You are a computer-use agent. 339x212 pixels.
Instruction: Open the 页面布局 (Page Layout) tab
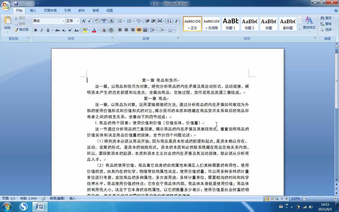[50, 11]
